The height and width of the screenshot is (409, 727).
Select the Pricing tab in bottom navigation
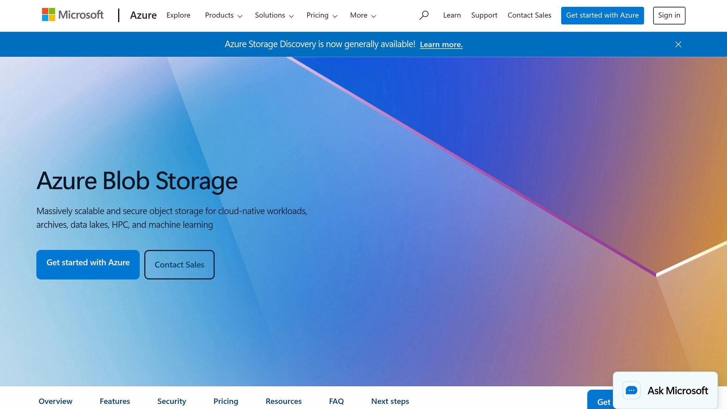click(226, 401)
